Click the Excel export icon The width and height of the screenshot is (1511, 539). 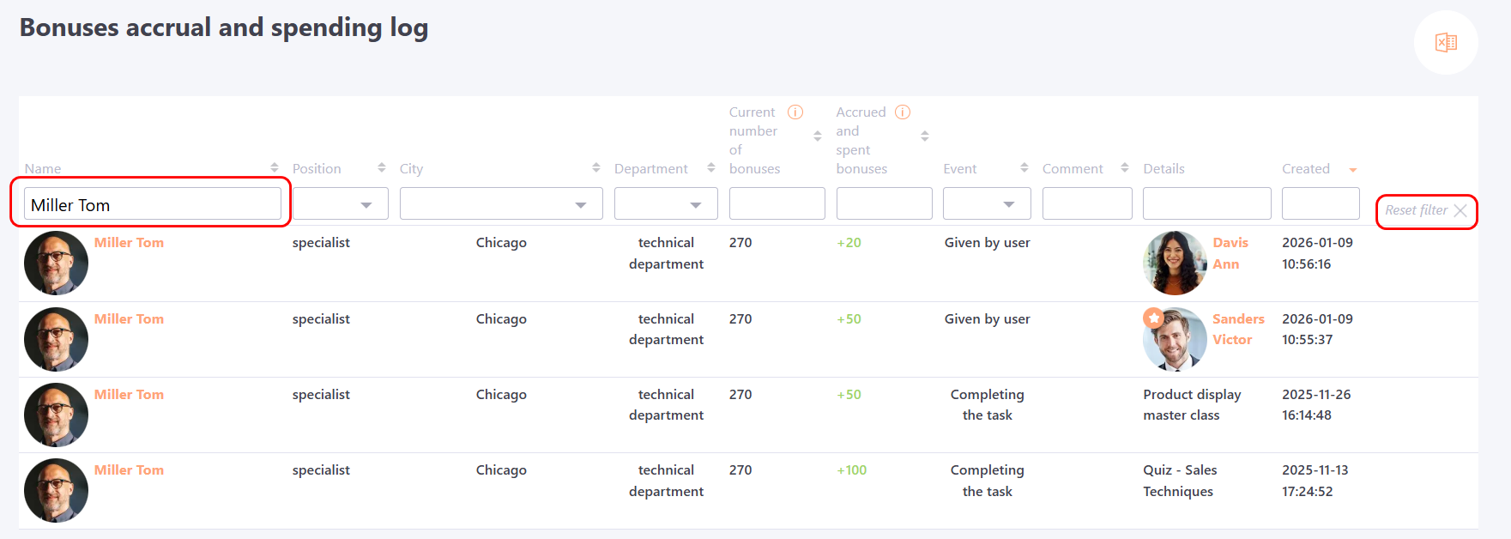pyautogui.click(x=1446, y=43)
